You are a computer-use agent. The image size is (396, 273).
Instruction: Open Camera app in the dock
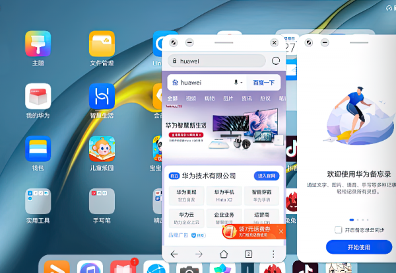point(189,268)
